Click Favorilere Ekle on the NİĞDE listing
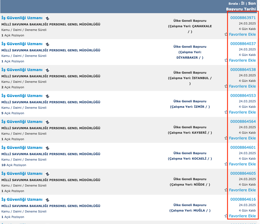Image resolution: width=260 pixels, height=224 pixels. click(242, 190)
